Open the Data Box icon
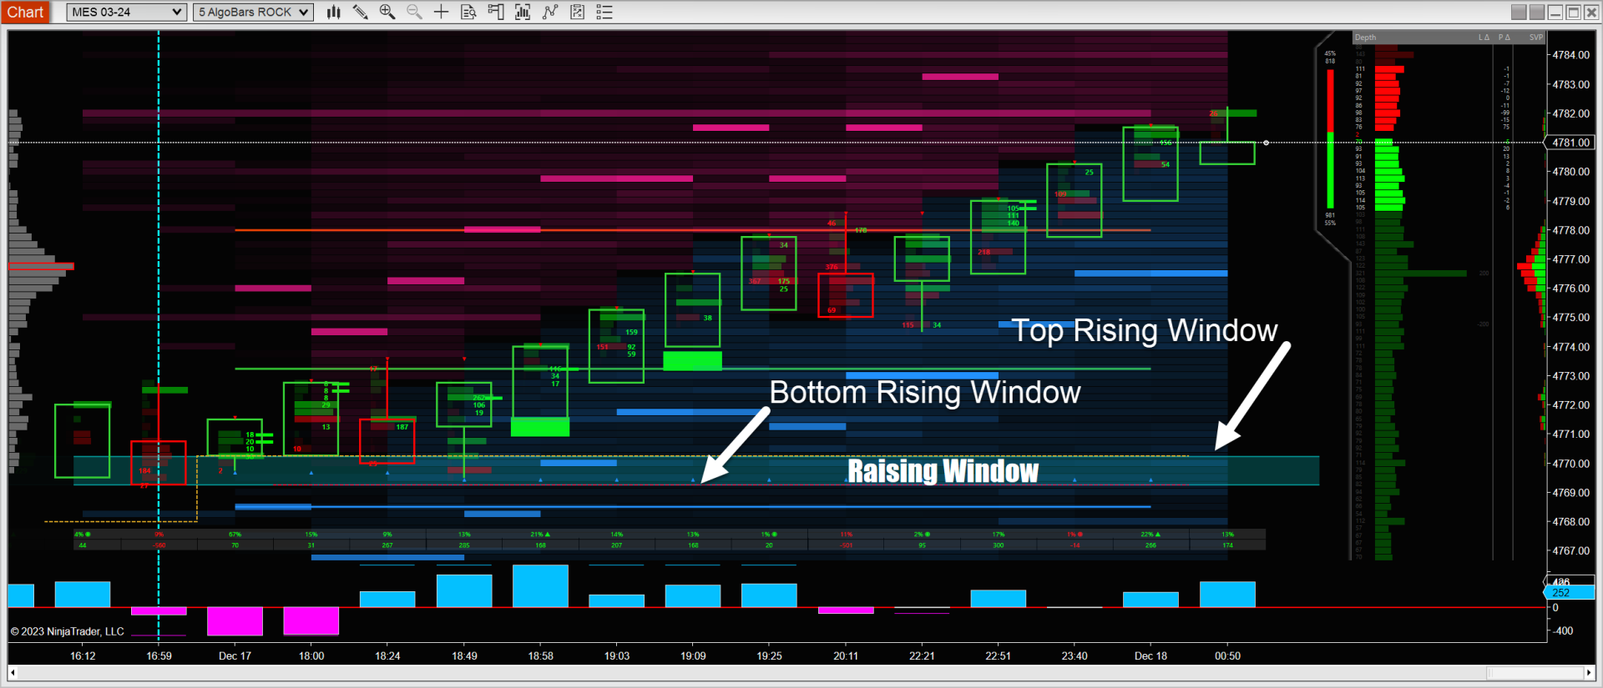1603x688 pixels. coord(468,12)
